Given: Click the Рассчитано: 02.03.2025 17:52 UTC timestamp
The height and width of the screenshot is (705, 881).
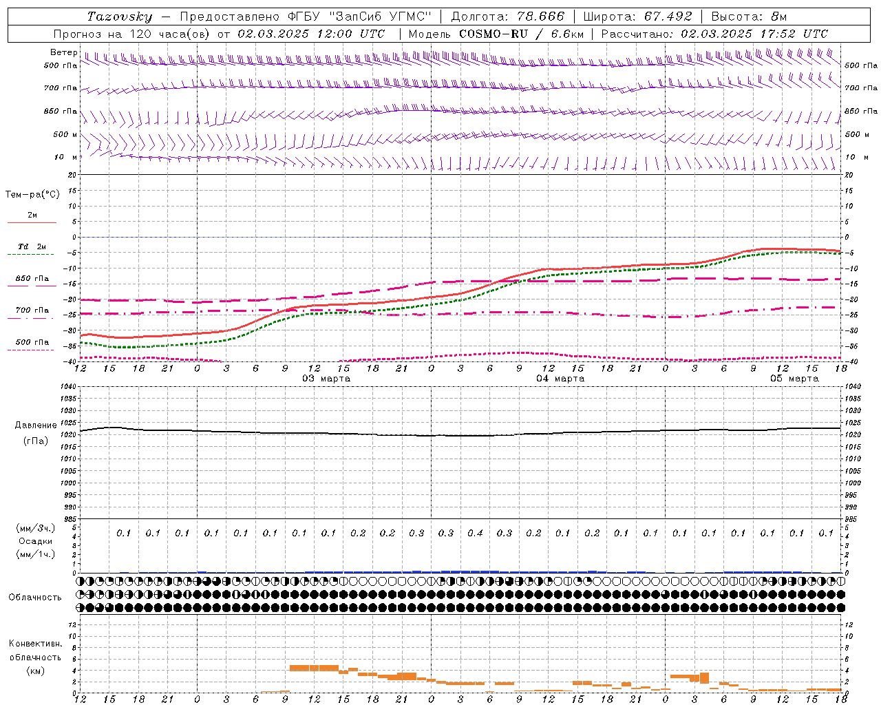Looking at the screenshot, I should (714, 34).
